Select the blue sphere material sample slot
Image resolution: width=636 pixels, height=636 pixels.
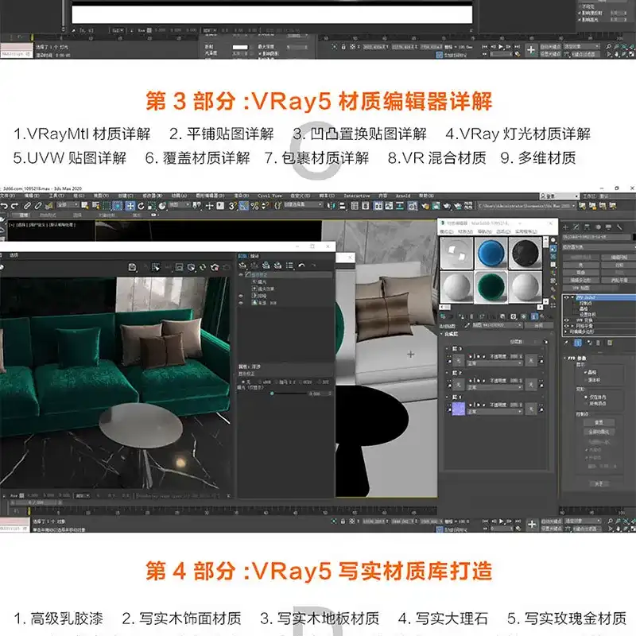492,253
